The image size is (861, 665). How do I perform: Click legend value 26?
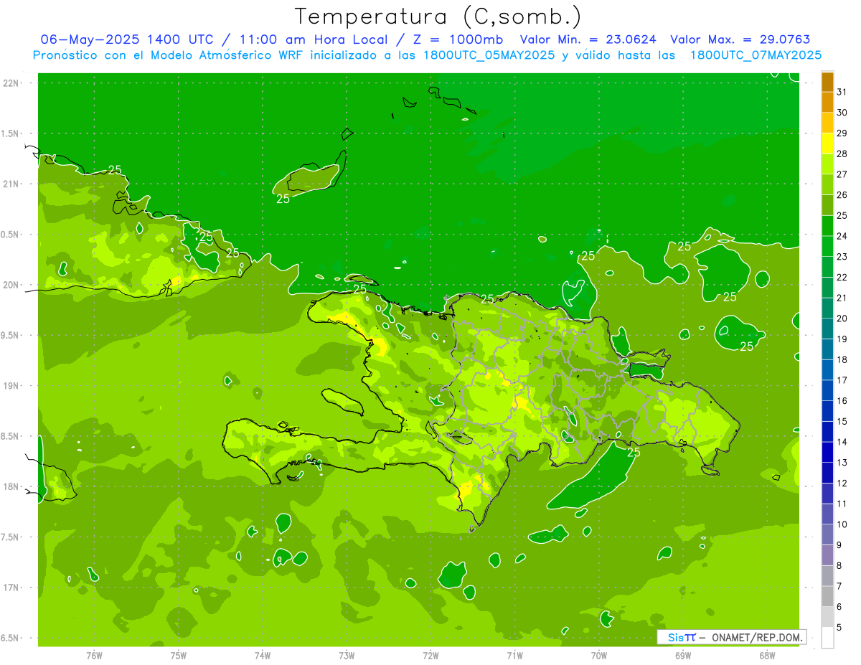coord(842,194)
